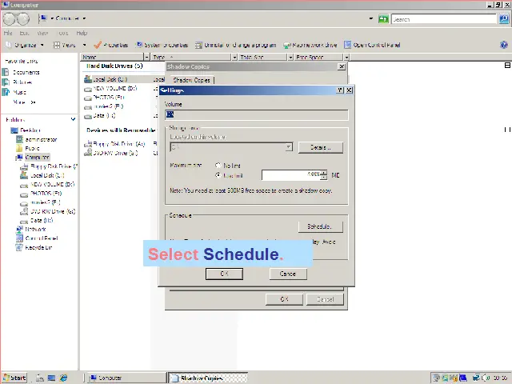
Task: Open the Tools menu in Computer window
Action: pyautogui.click(x=63, y=33)
